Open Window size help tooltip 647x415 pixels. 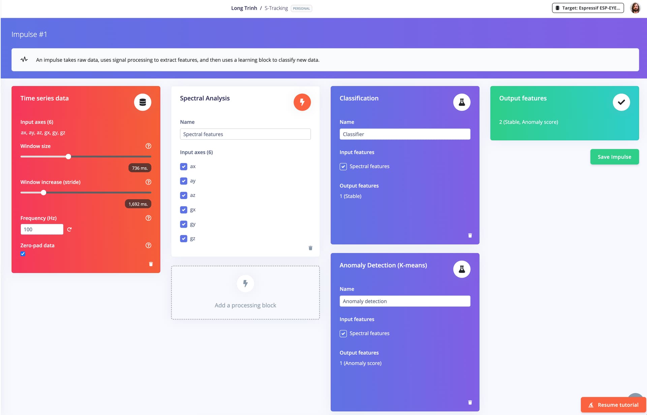[x=148, y=146]
